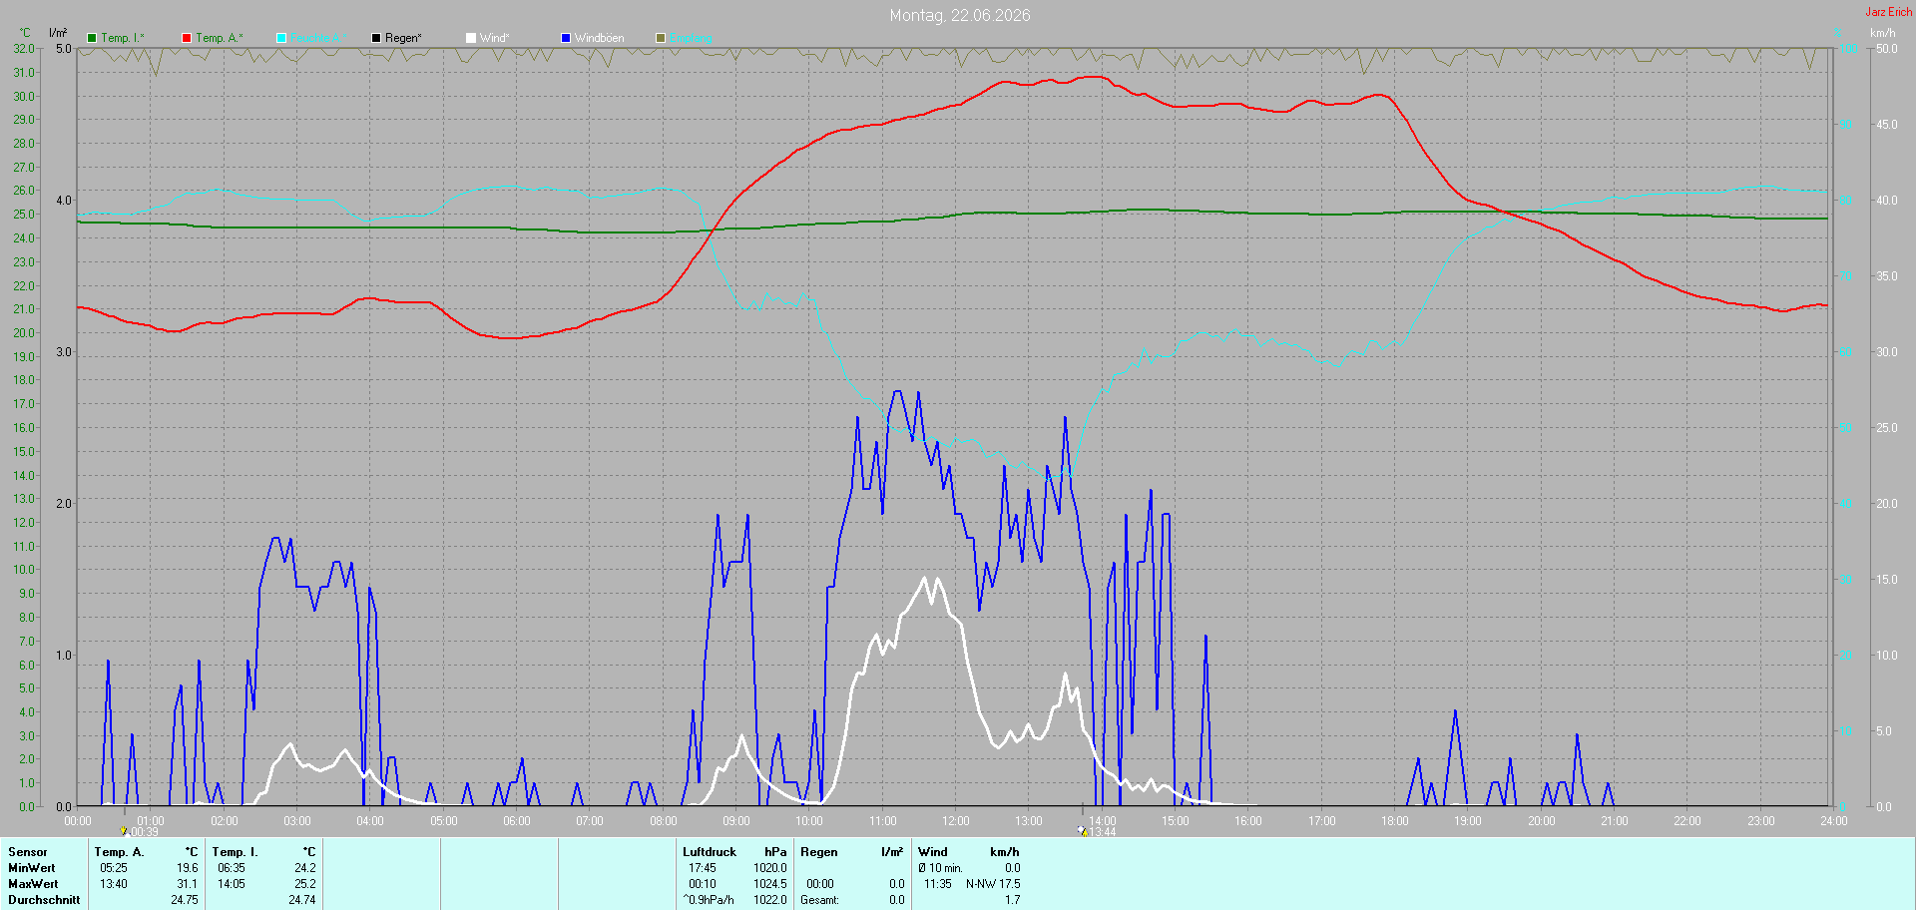Click the Temp. I. average value 24.74
This screenshot has height=910, width=1916.
pyautogui.click(x=302, y=900)
